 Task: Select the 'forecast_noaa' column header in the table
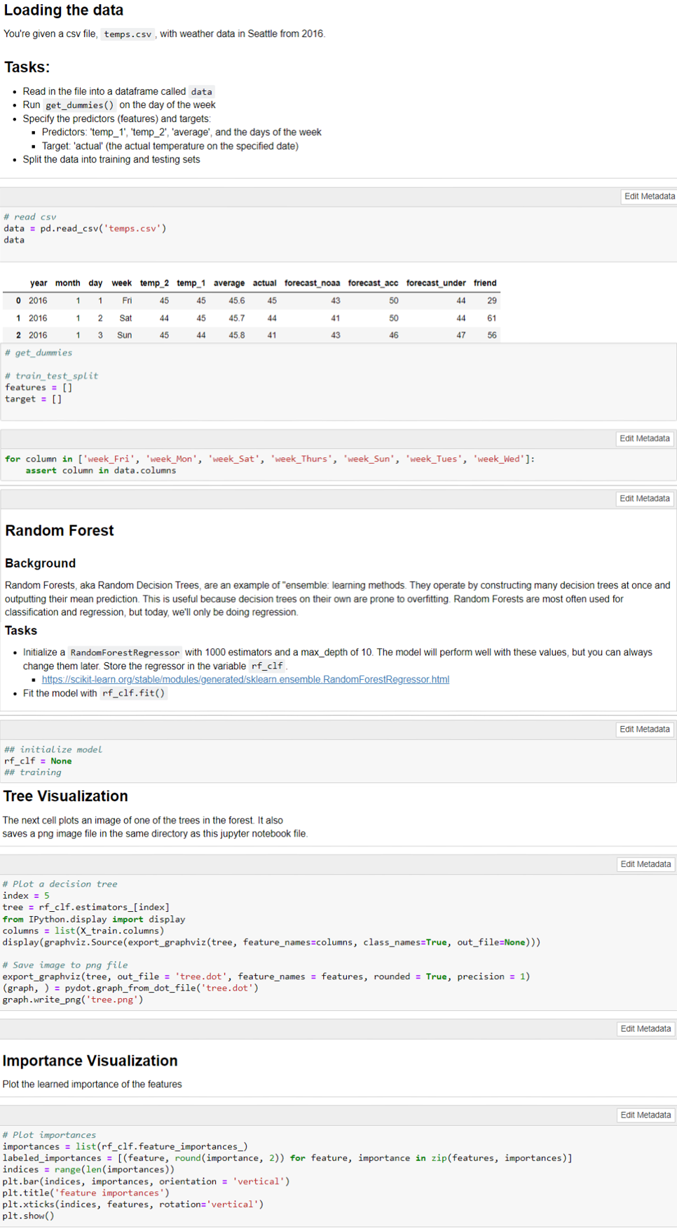312,283
